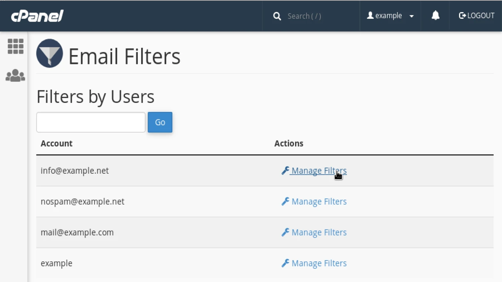Log out using the LOGOUT button
Viewport: 502px width, 282px height.
[477, 15]
